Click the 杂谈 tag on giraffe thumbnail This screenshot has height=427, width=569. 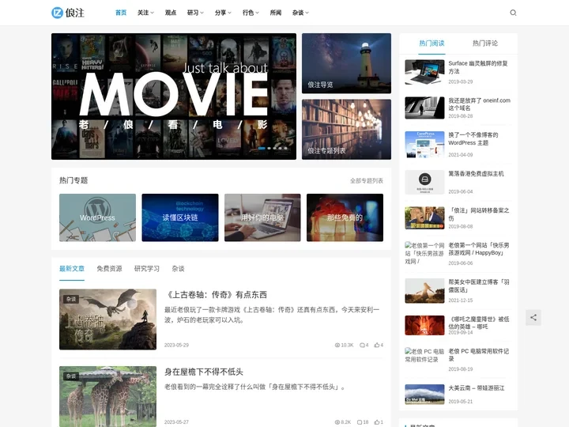pyautogui.click(x=71, y=376)
